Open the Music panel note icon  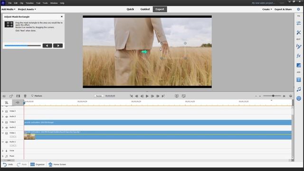point(299,89)
